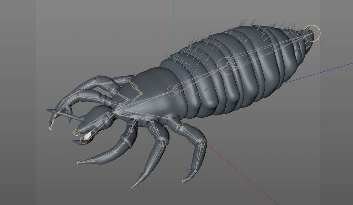Viewport: 353px width, 205px height.
Task: Pick the knee joint on the middle leg
Action: click(x=163, y=144)
